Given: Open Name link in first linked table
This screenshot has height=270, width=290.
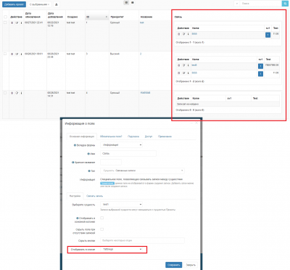Looking at the screenshot, I should tap(194, 34).
